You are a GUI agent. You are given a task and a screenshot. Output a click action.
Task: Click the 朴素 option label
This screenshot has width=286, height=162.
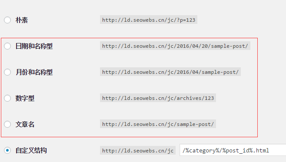point(22,20)
